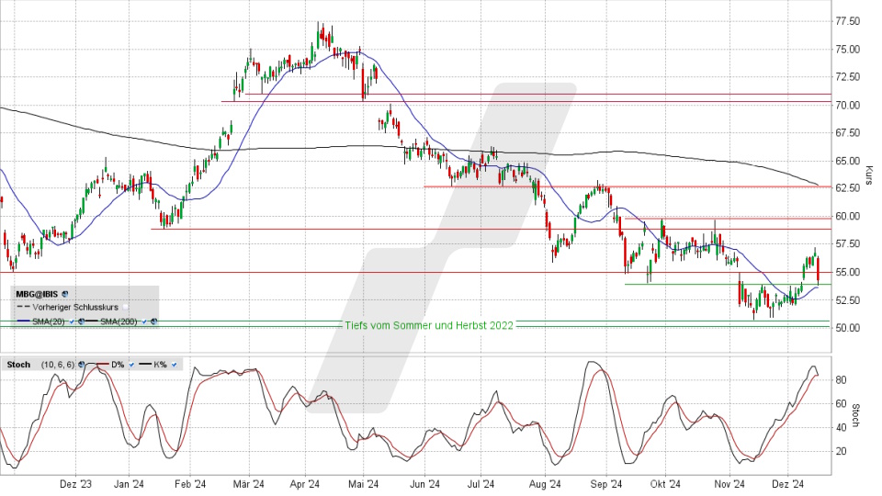This screenshot has height=496, width=882.
Task: Click the Apr '24 date label
Action: point(305,484)
